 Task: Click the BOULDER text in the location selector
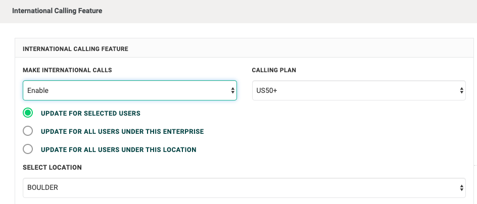42,187
